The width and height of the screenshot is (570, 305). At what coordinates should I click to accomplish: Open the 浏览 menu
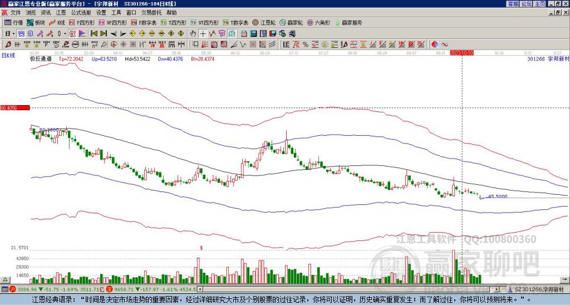click(31, 13)
